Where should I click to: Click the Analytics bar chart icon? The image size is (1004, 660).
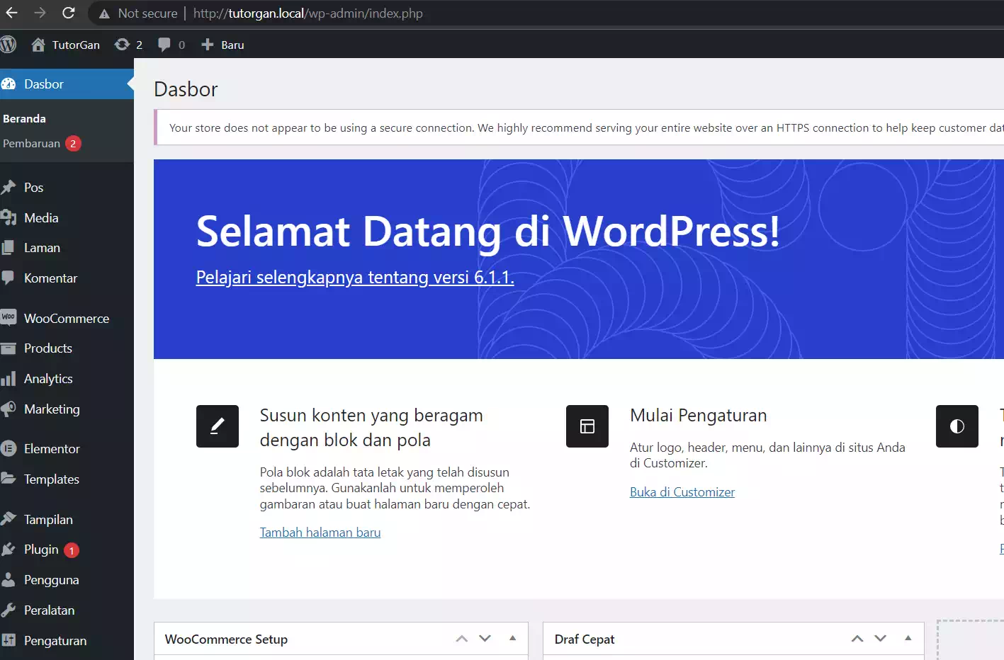click(x=9, y=379)
